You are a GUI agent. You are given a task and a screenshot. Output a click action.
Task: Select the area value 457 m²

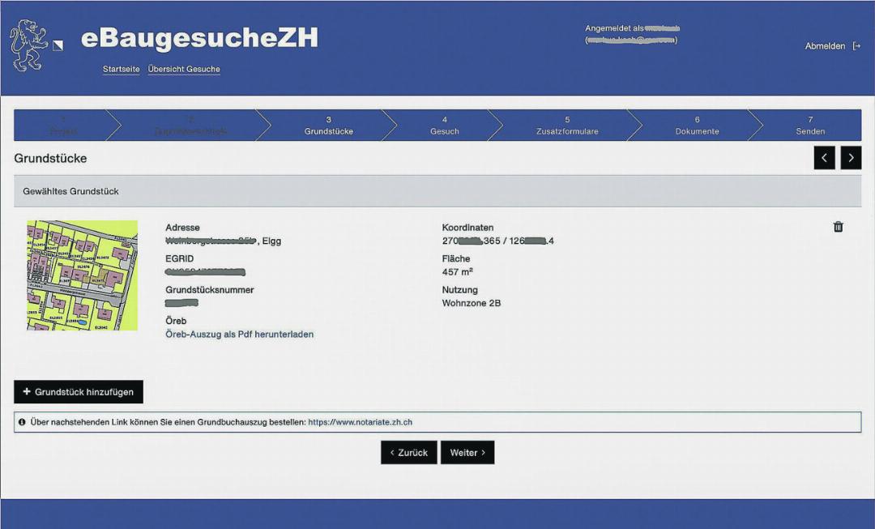458,271
